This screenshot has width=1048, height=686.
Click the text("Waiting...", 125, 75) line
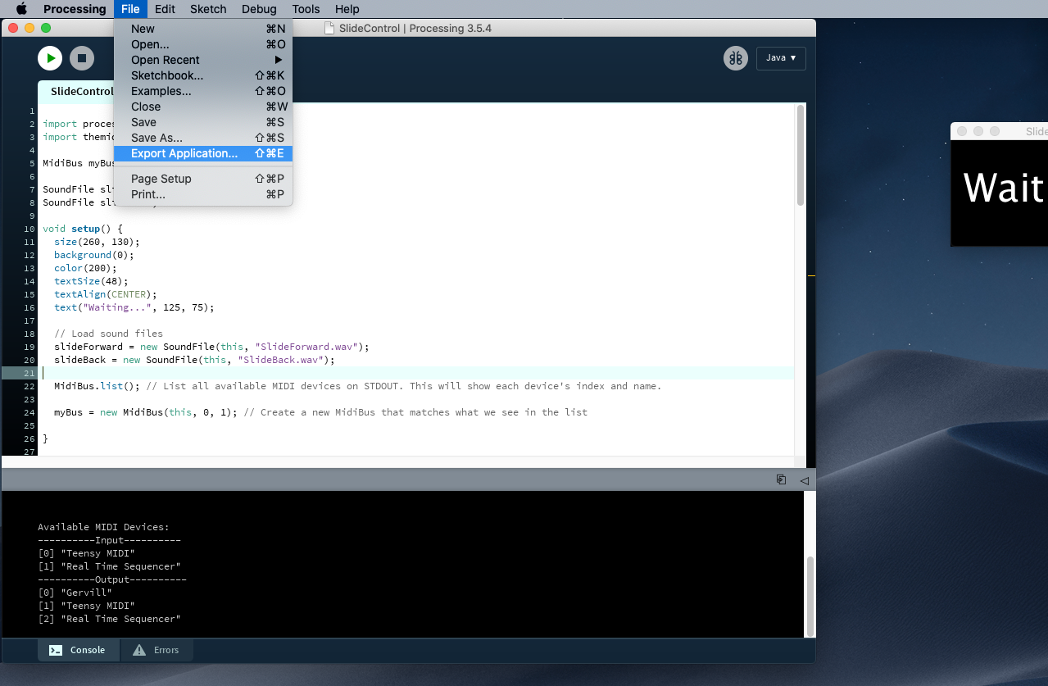point(134,307)
